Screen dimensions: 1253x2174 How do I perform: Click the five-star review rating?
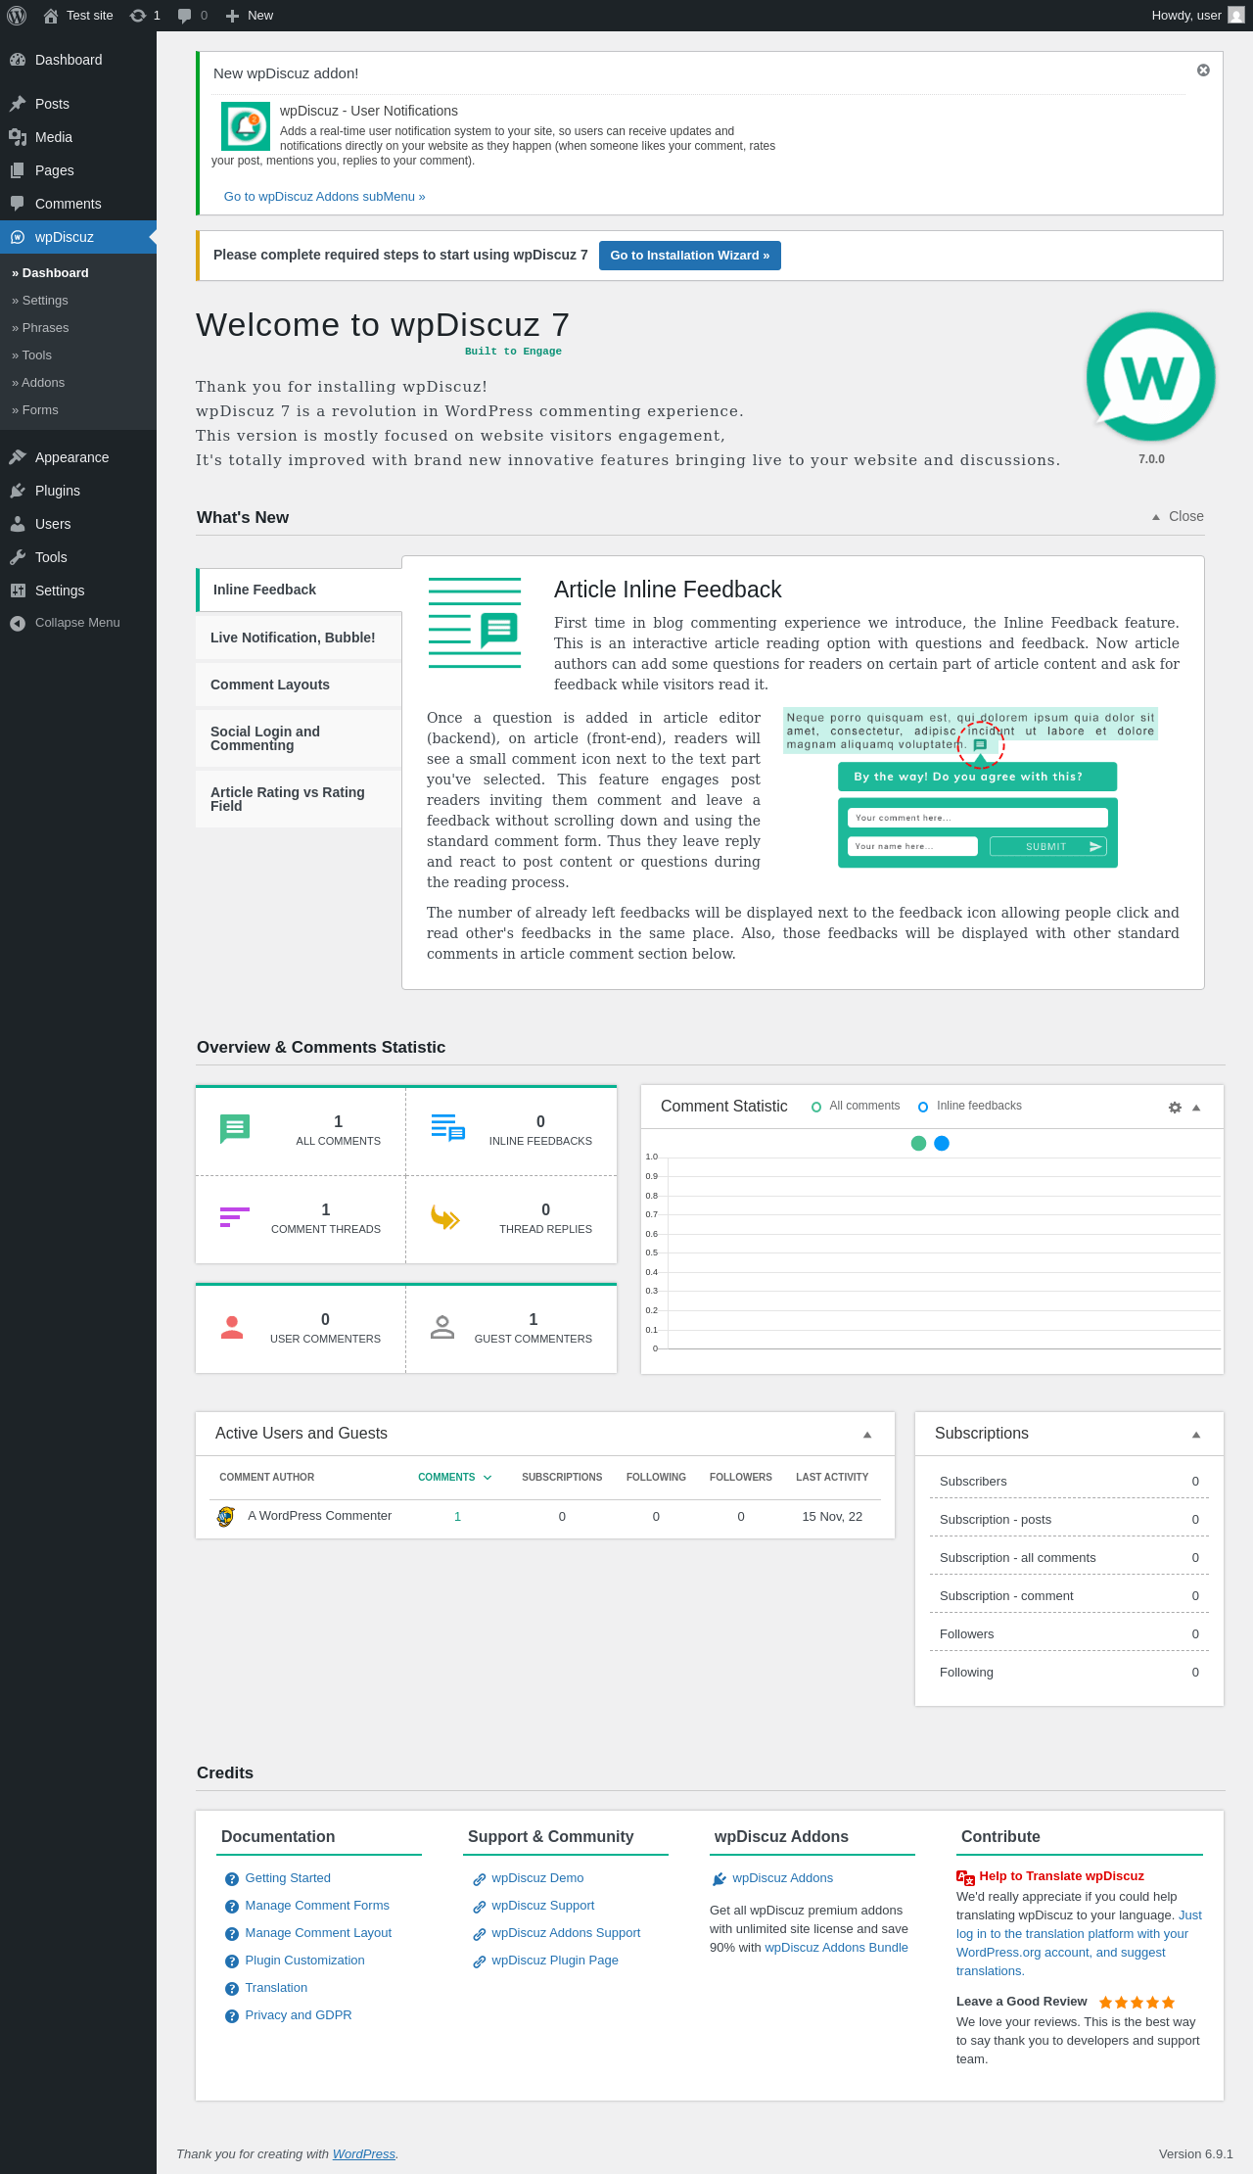tap(1137, 2003)
